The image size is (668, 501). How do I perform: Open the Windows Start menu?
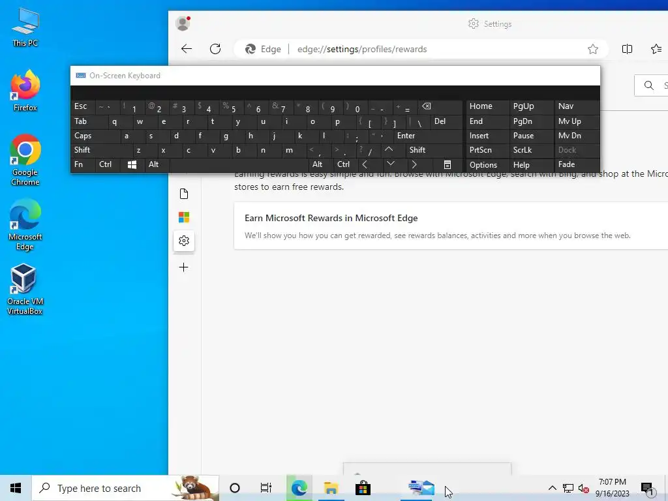tap(16, 488)
